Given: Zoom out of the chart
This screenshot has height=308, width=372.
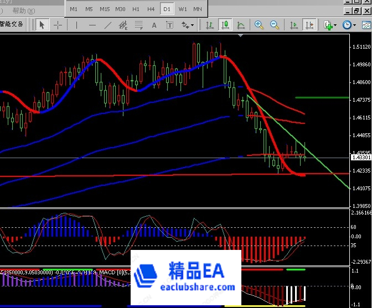Looking at the screenshot, I should pyautogui.click(x=274, y=25).
